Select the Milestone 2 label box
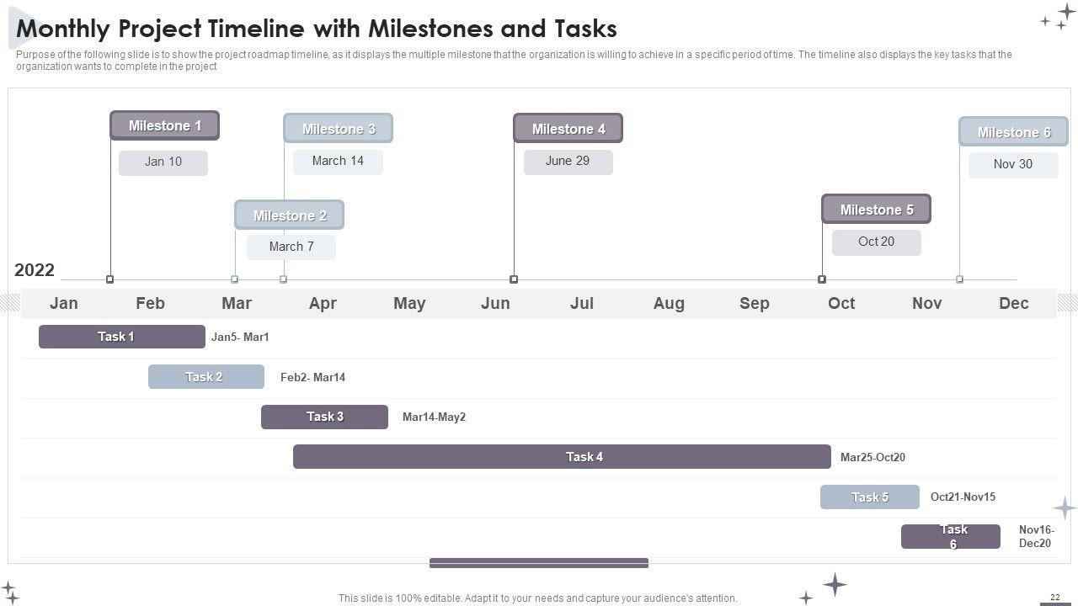 (289, 215)
